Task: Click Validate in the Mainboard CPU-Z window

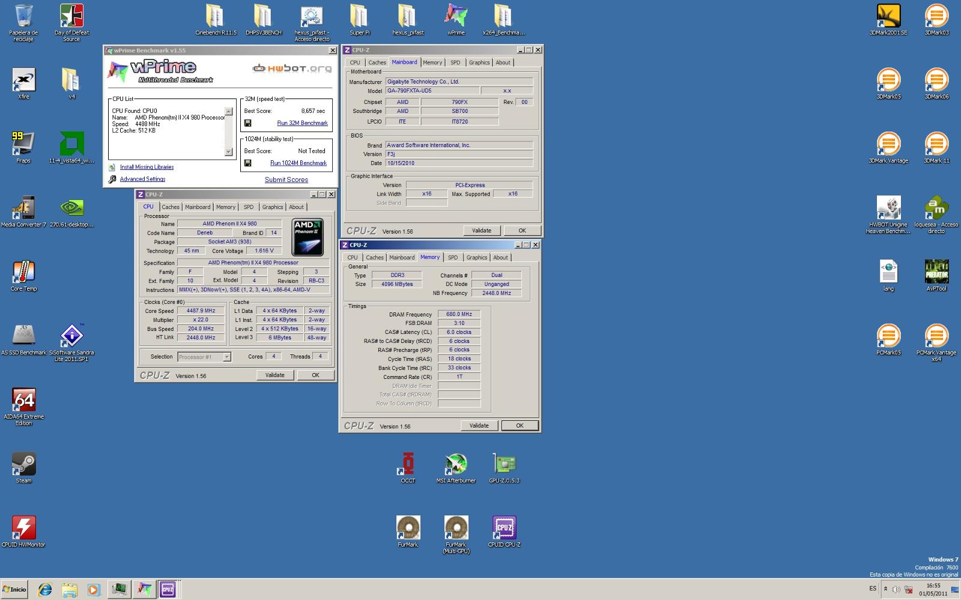Action: (482, 231)
